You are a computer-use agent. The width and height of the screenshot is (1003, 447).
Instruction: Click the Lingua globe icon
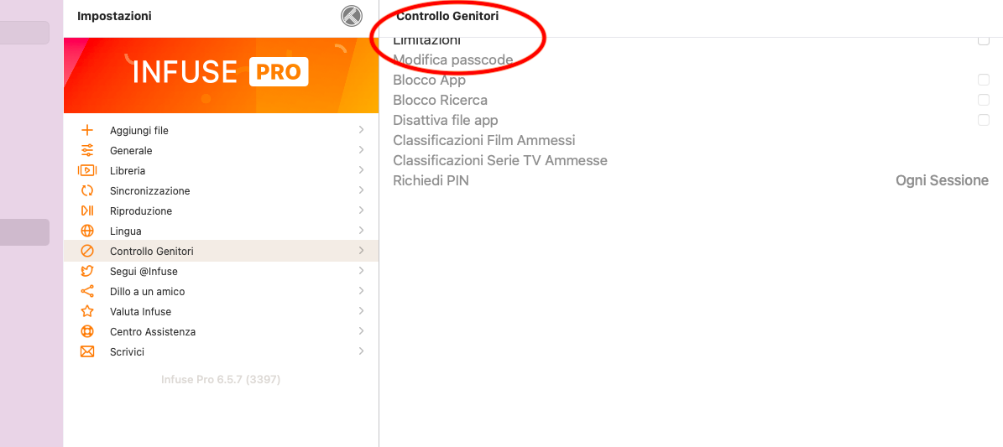click(x=87, y=231)
